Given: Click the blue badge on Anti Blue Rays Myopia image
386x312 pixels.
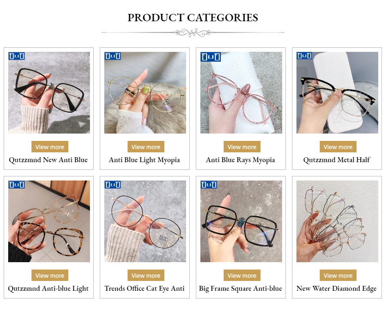Looking at the screenshot, I should (x=211, y=57).
